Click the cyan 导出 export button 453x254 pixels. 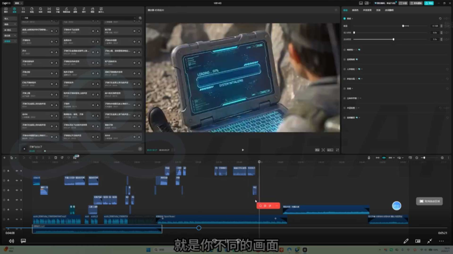pos(429,3)
